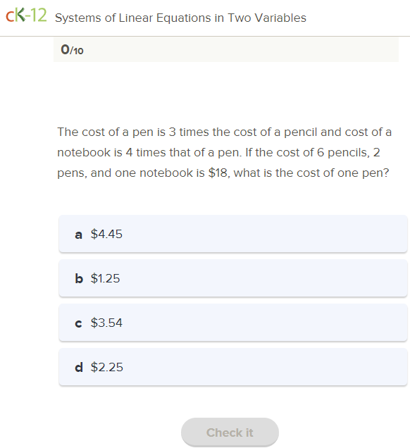Image resolution: width=410 pixels, height=448 pixels.
Task: Pick answer option c $3.54
Action: tap(233, 323)
